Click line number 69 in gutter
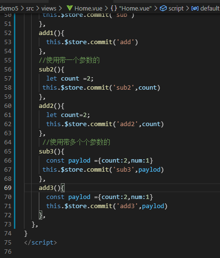This screenshot has width=220, height=258. 8,188
